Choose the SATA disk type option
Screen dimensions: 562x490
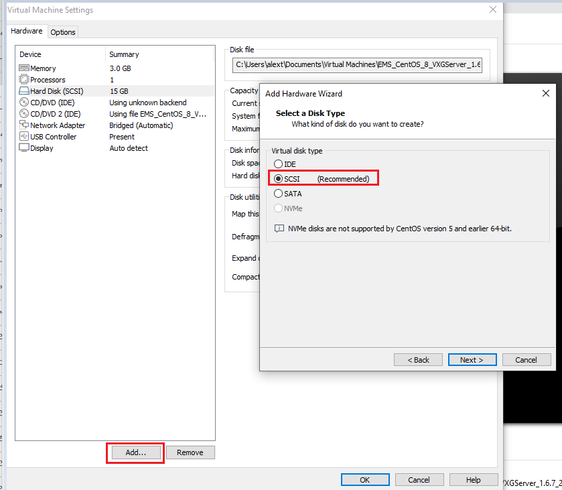(x=278, y=194)
